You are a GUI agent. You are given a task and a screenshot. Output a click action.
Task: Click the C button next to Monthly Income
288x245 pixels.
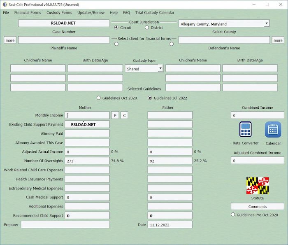124,115
